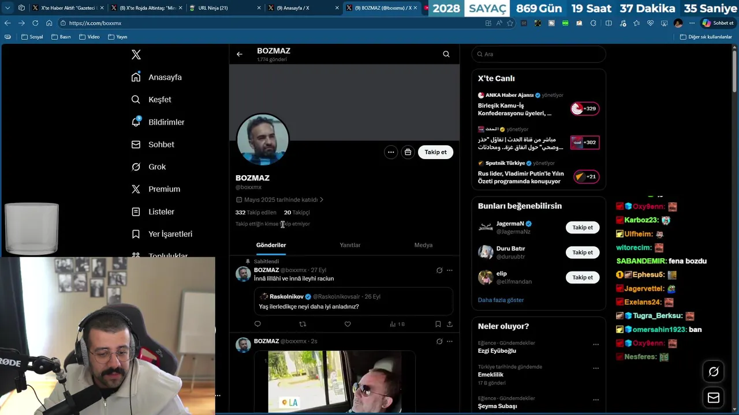
Task: Open pinned post more options menu
Action: tap(450, 270)
